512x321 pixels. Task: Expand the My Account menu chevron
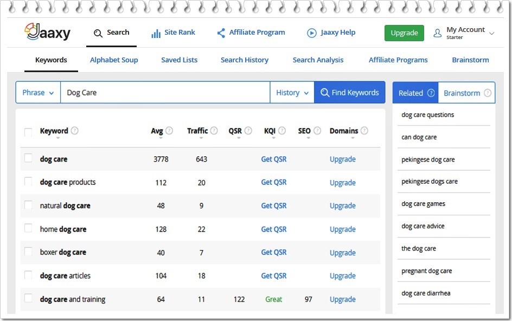[x=492, y=33]
